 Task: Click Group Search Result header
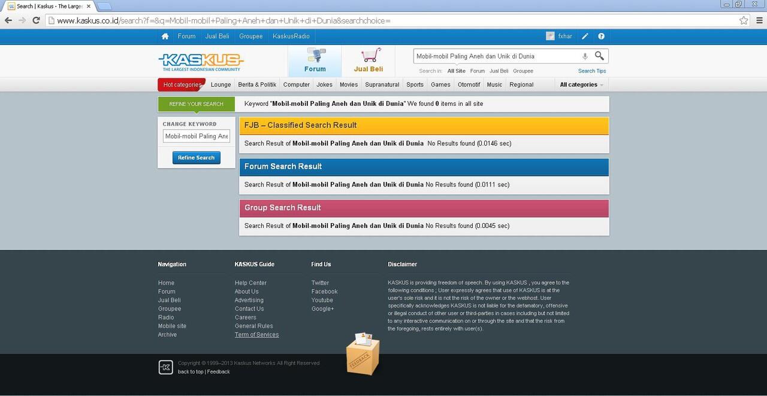tap(424, 208)
